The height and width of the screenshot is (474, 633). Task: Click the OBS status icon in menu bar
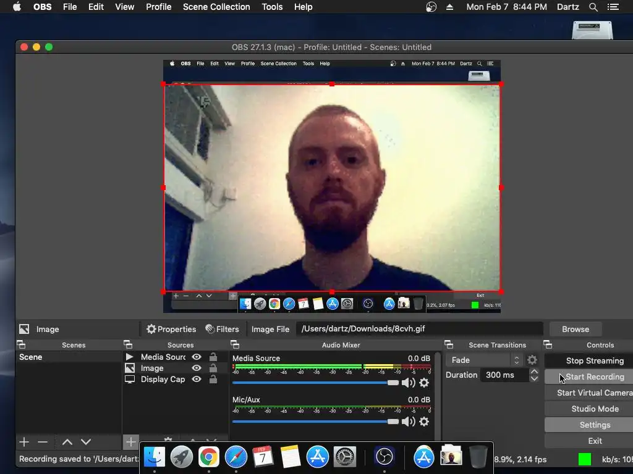click(431, 7)
